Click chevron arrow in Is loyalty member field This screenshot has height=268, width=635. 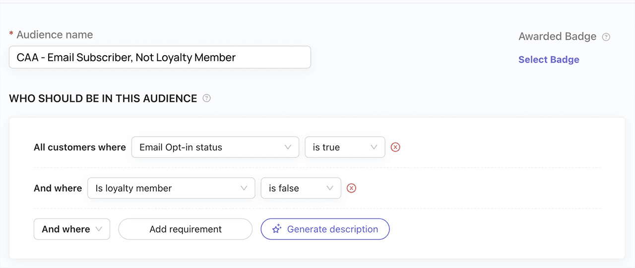click(x=244, y=189)
